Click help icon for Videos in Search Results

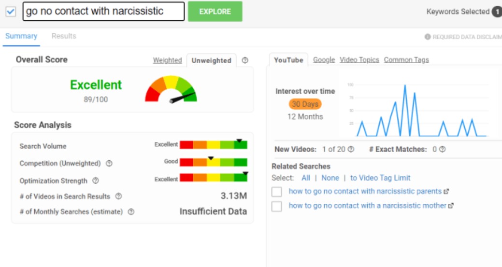coord(118,197)
